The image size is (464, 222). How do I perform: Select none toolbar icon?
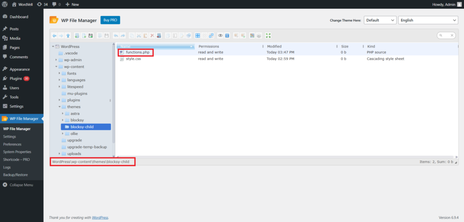point(204,35)
